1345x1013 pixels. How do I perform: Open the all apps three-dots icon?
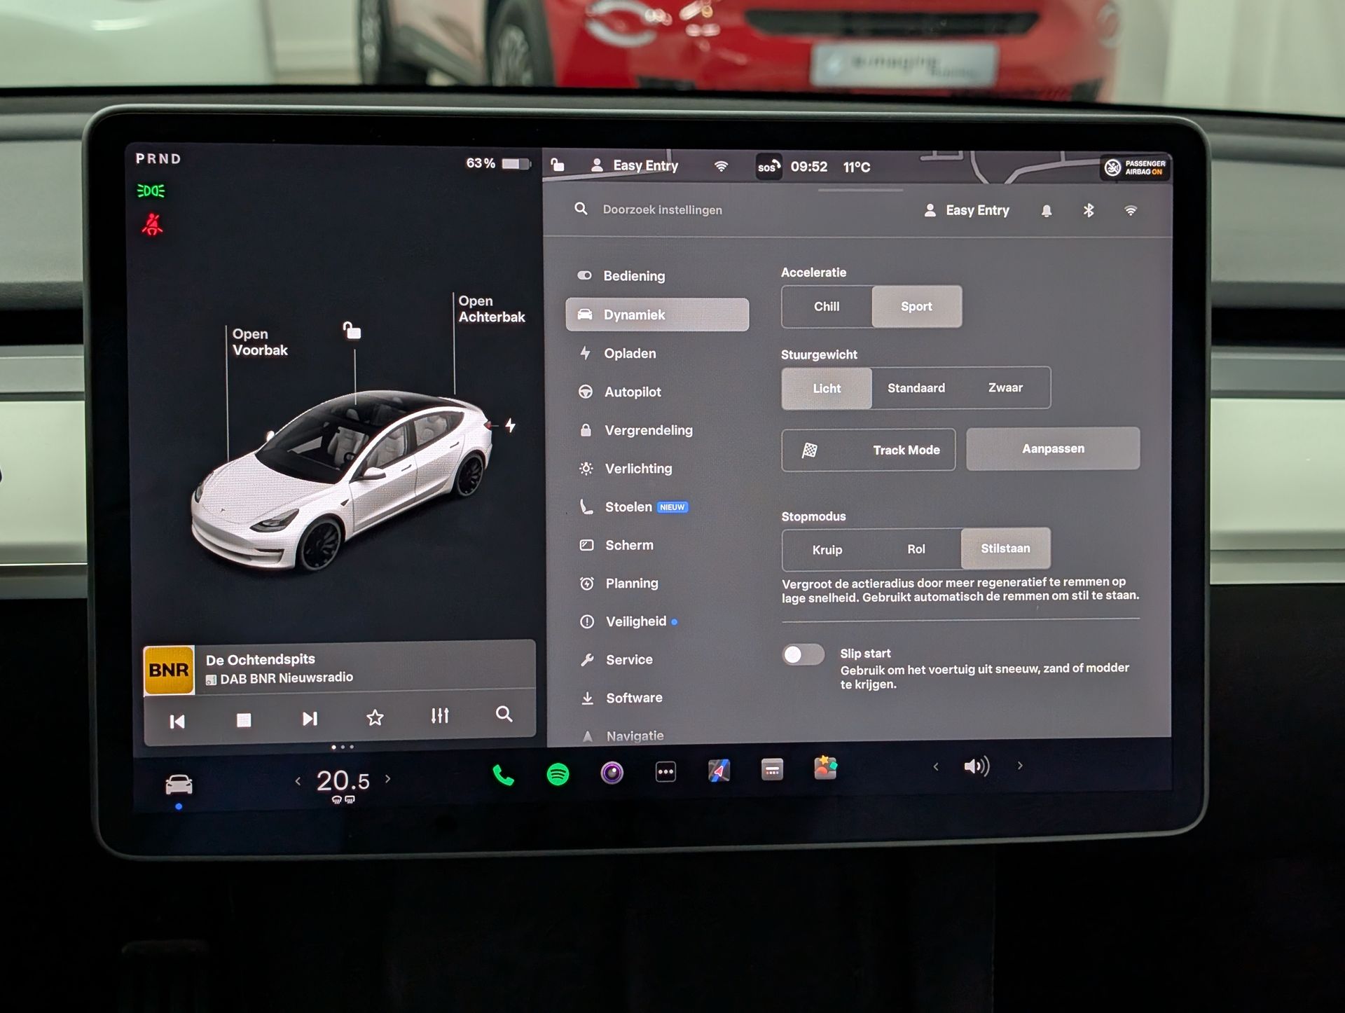pyautogui.click(x=665, y=772)
